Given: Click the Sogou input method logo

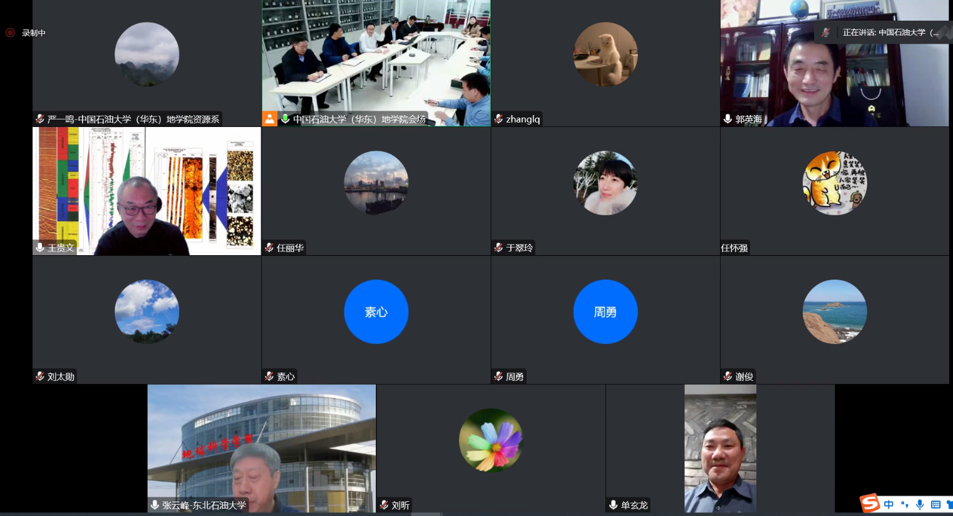Looking at the screenshot, I should (870, 503).
